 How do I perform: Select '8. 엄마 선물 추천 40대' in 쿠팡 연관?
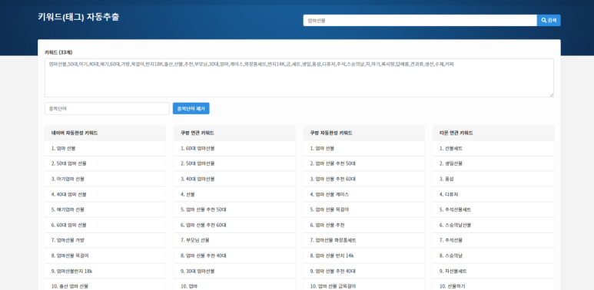pyautogui.click(x=234, y=255)
